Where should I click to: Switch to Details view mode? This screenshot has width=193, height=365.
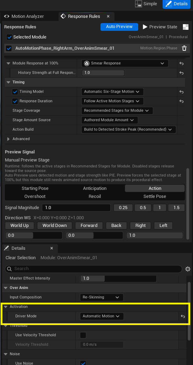[177, 4]
